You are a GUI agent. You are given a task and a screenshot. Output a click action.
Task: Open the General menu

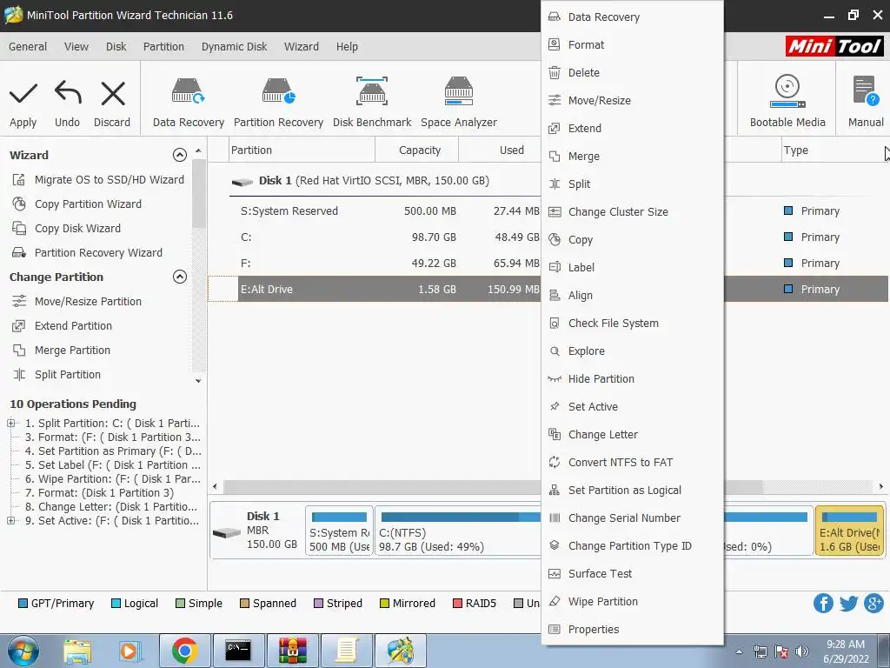pyautogui.click(x=28, y=47)
